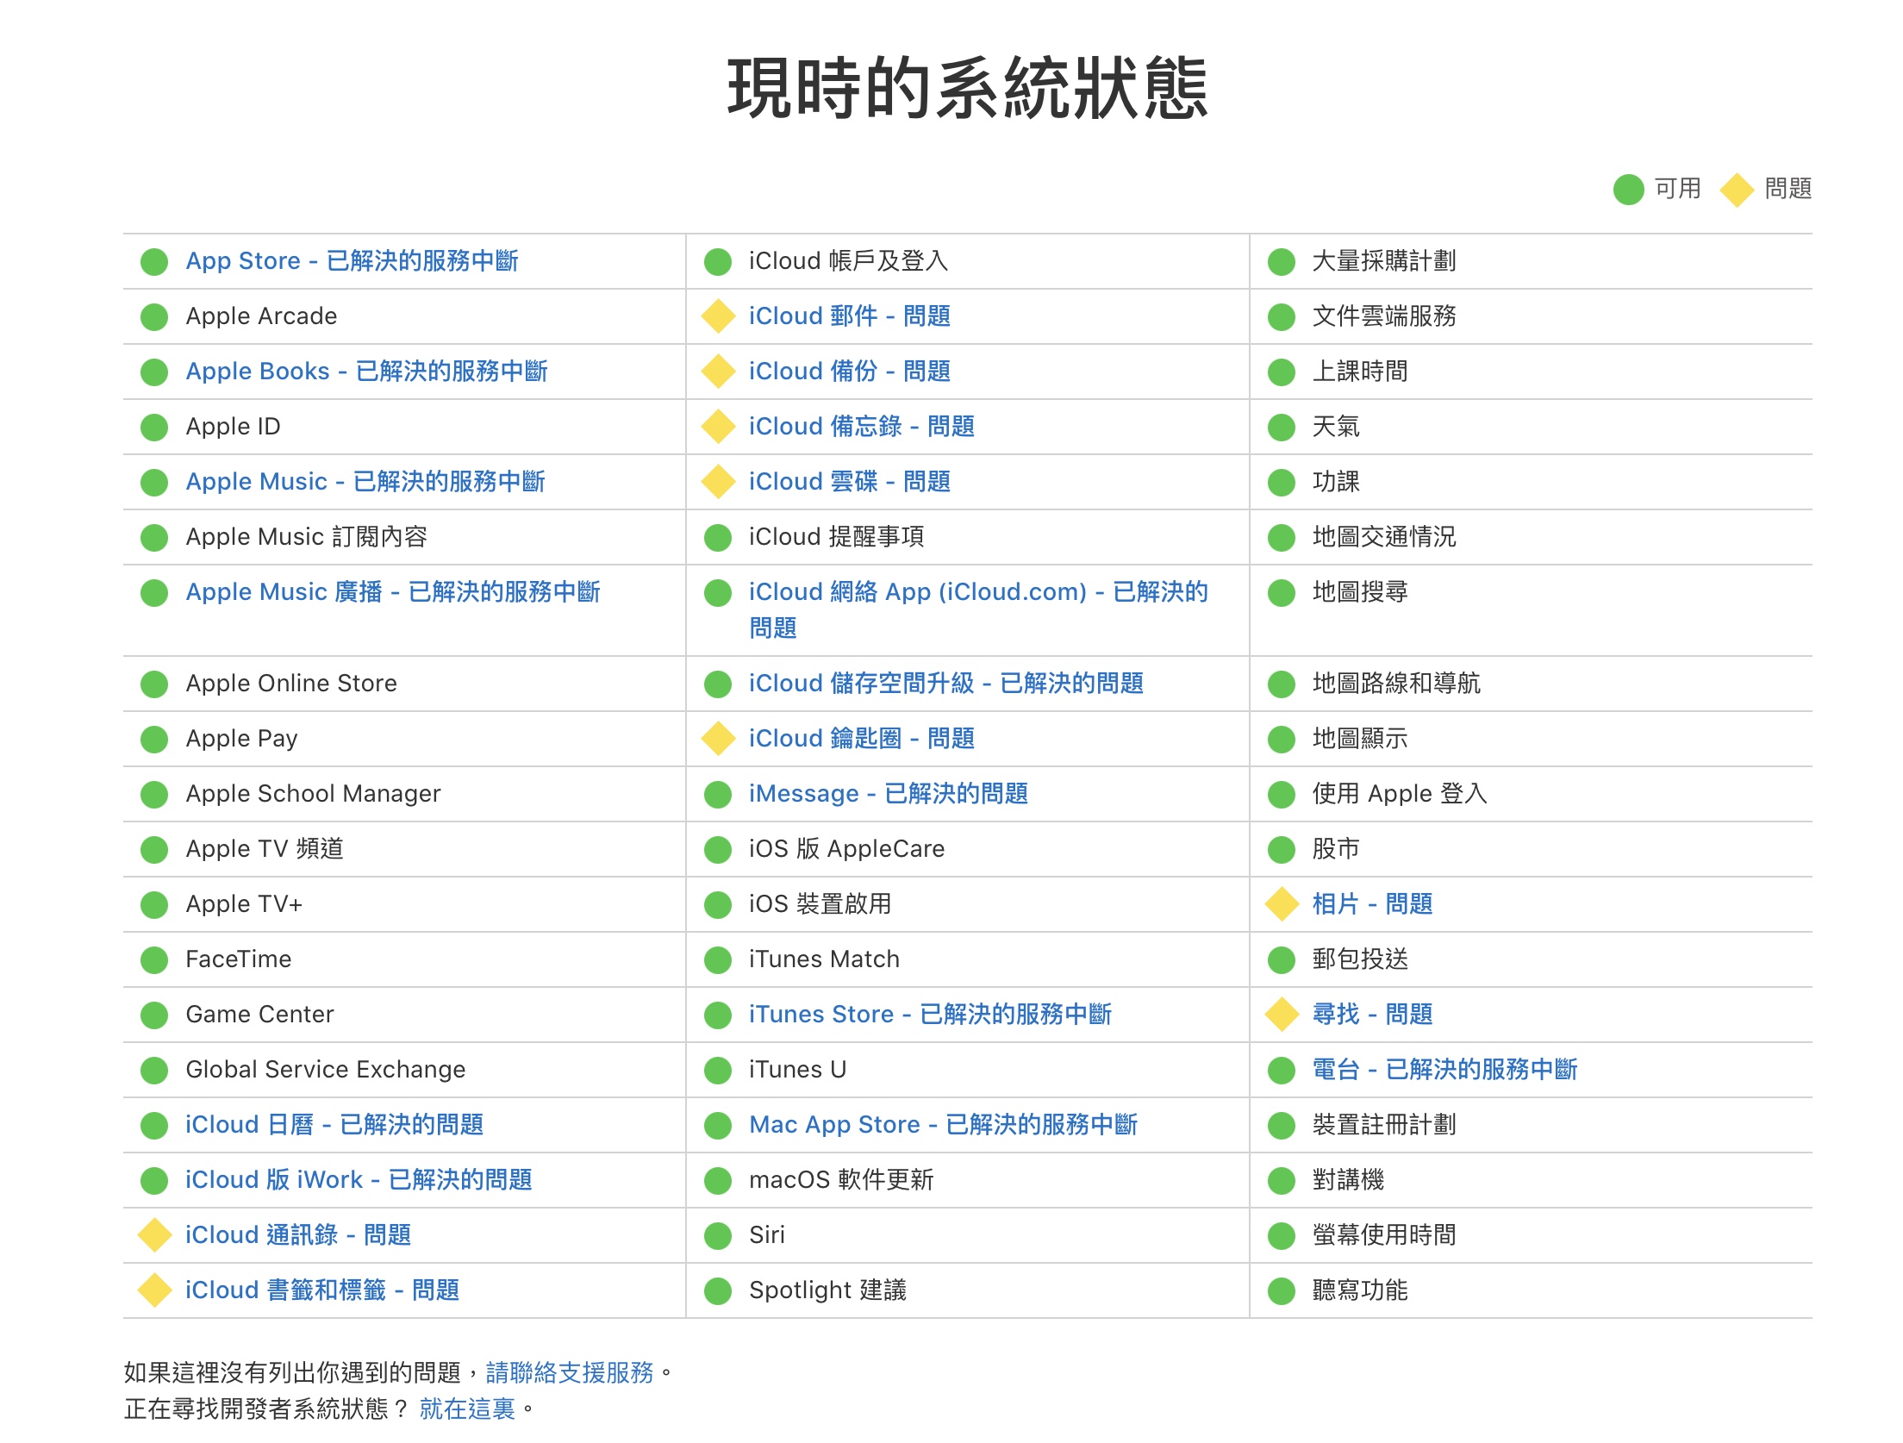Click 請聯絡支援服務 support link
This screenshot has width=1903, height=1443.
pyautogui.click(x=570, y=1372)
